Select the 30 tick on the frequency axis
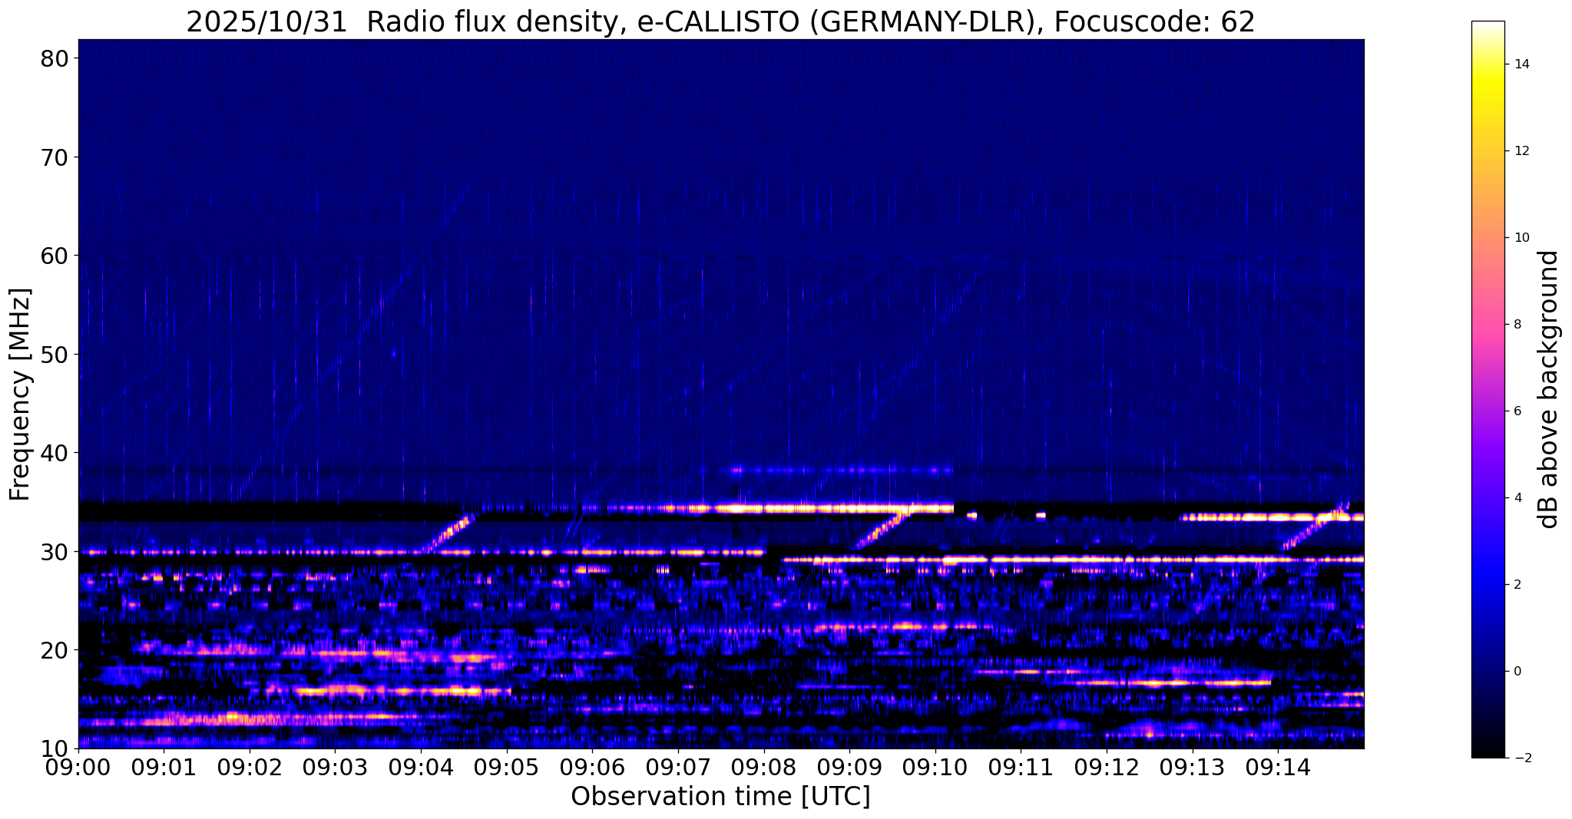This screenshot has height=819, width=1572. (56, 552)
